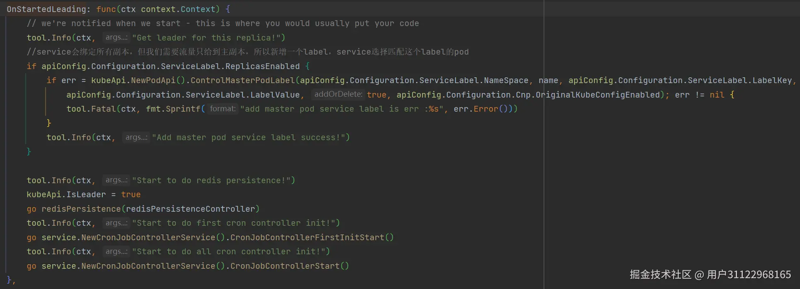Click the 掘金技术社区 watermark text
The height and width of the screenshot is (289, 800).
coord(660,275)
